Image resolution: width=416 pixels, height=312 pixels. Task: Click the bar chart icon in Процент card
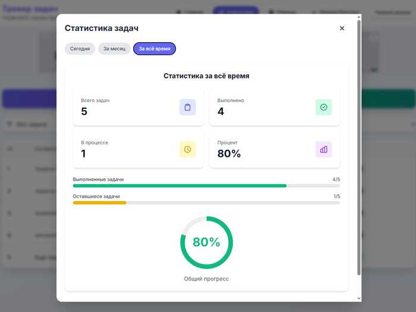pyautogui.click(x=324, y=149)
